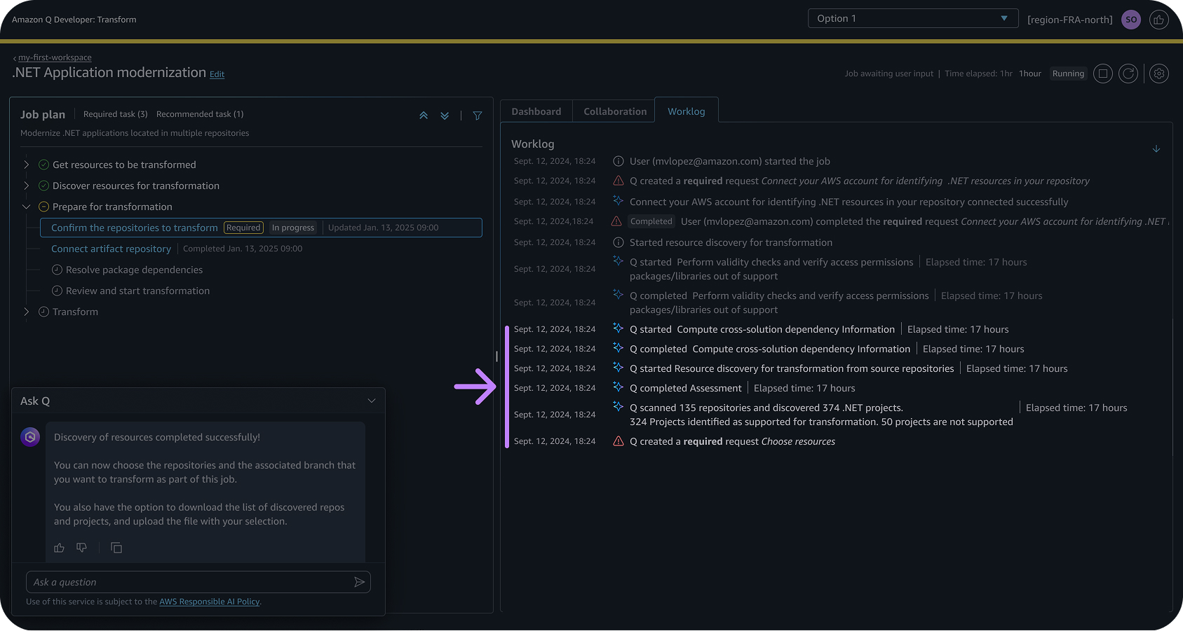Click the 'Transform' step label

point(75,312)
